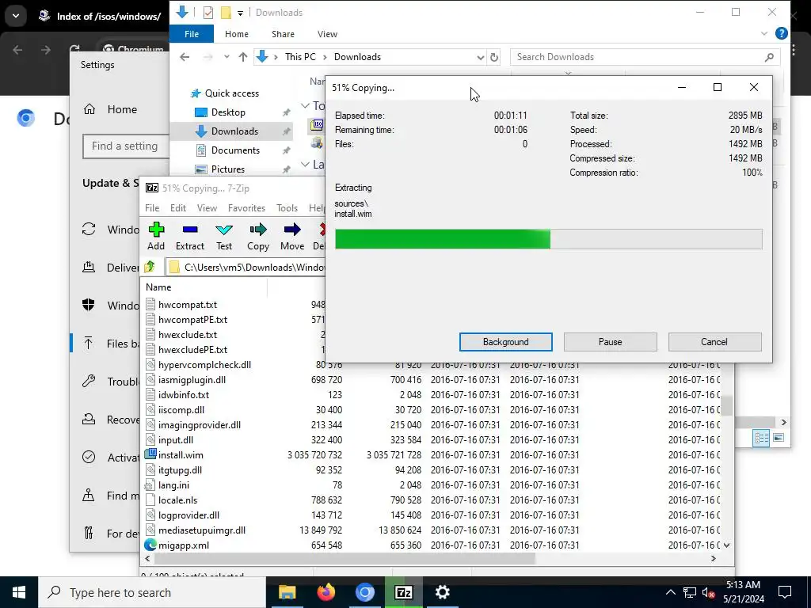This screenshot has width=811, height=608.
Task: Open the 7-Zip Edit menu
Action: point(178,208)
